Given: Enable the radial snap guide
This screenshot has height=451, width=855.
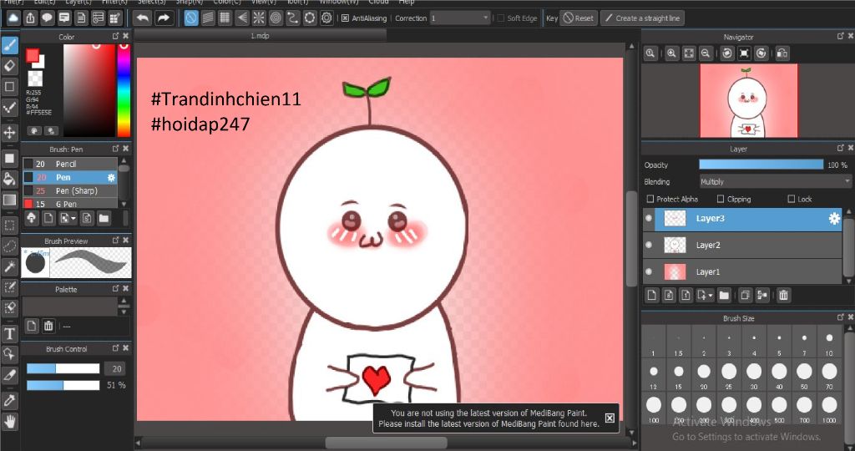Looking at the screenshot, I should point(259,18).
